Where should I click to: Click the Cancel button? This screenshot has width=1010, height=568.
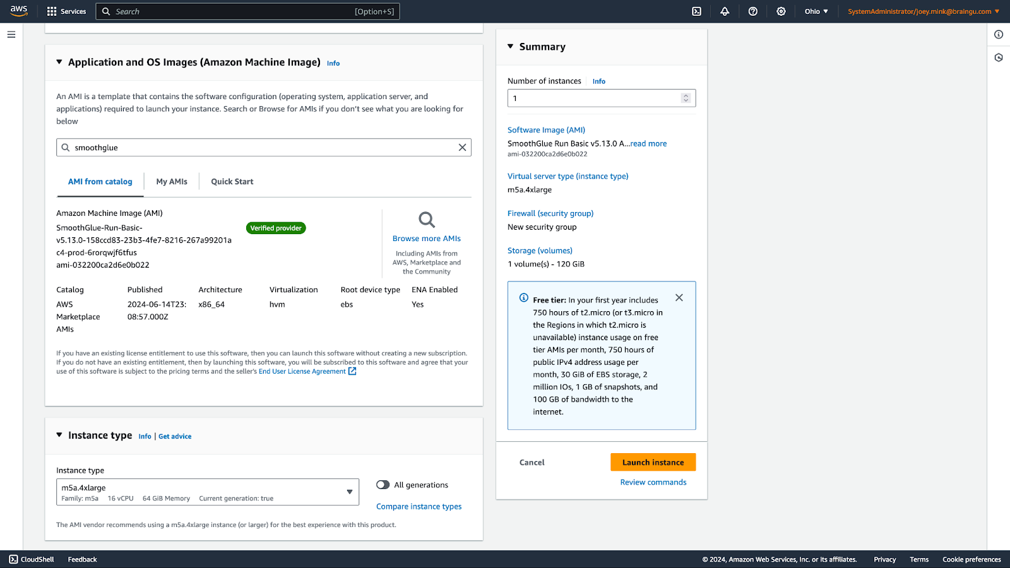point(532,463)
